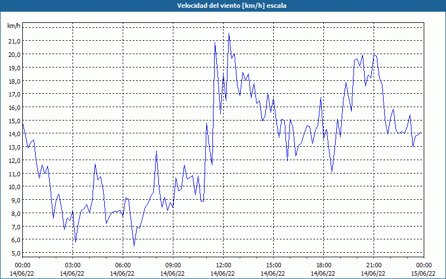The width and height of the screenshot is (446, 279).
Task: Click the '21:00' time label
Action: (x=374, y=266)
